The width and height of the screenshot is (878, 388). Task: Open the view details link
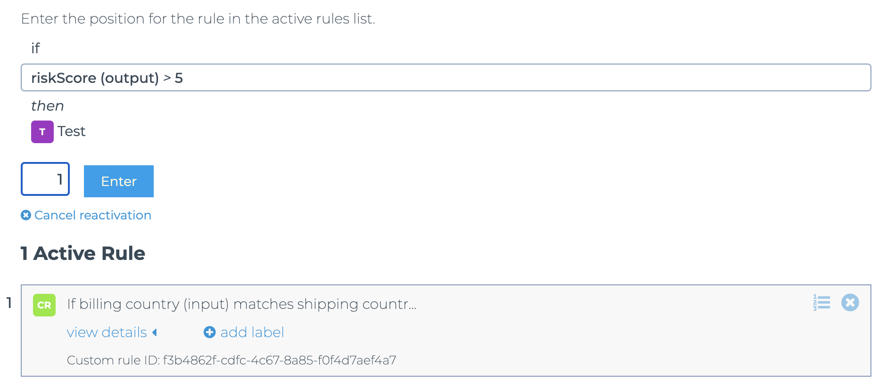click(107, 332)
